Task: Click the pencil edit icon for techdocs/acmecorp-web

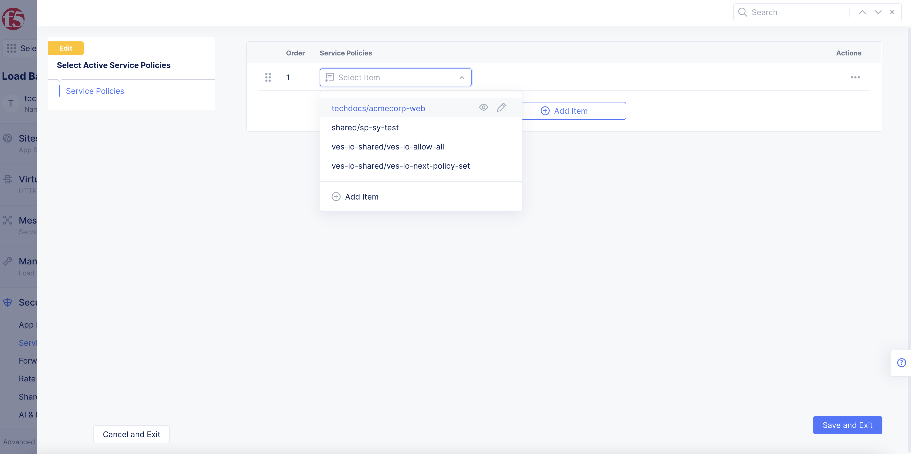Action: (501, 108)
